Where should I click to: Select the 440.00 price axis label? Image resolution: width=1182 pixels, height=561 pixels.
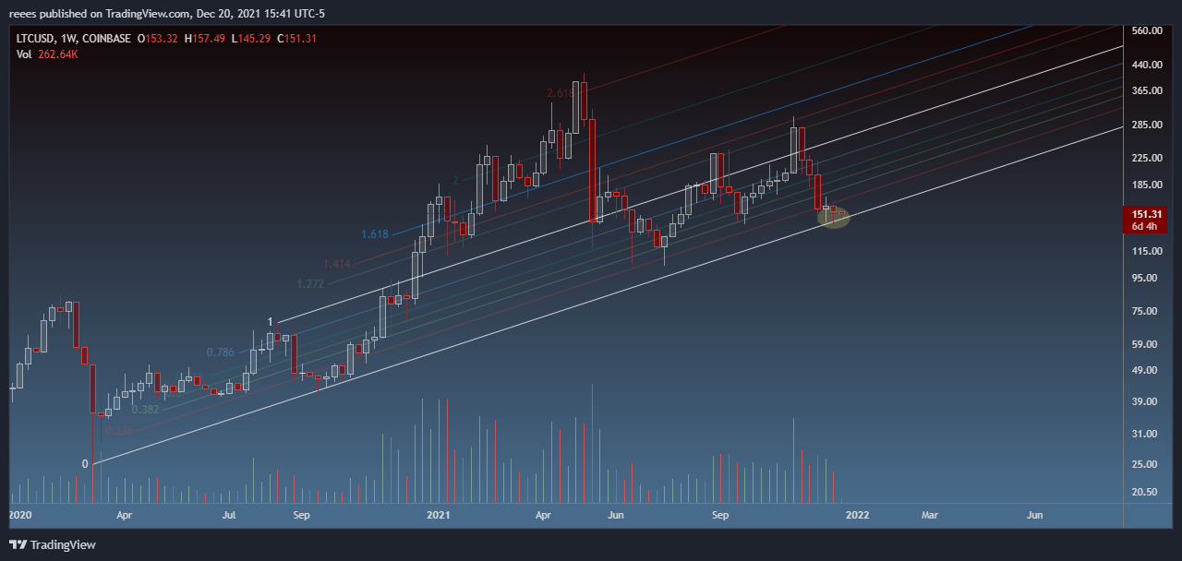coord(1146,65)
